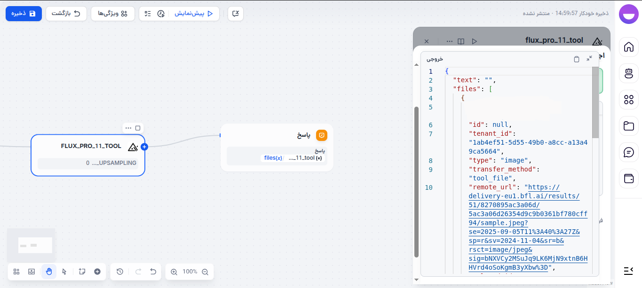
Task: Toggle the debug chat panel icon
Action: [235, 14]
